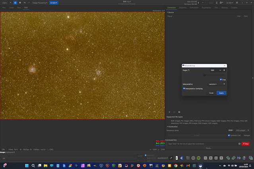254x169 pixels.
Task: Disable Interpolation clamping checkbox
Action: tap(184, 88)
